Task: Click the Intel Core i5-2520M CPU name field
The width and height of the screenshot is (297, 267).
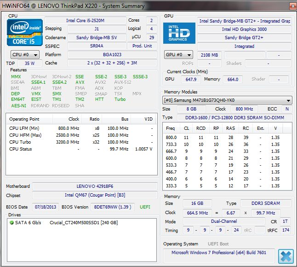Action: click(x=86, y=20)
